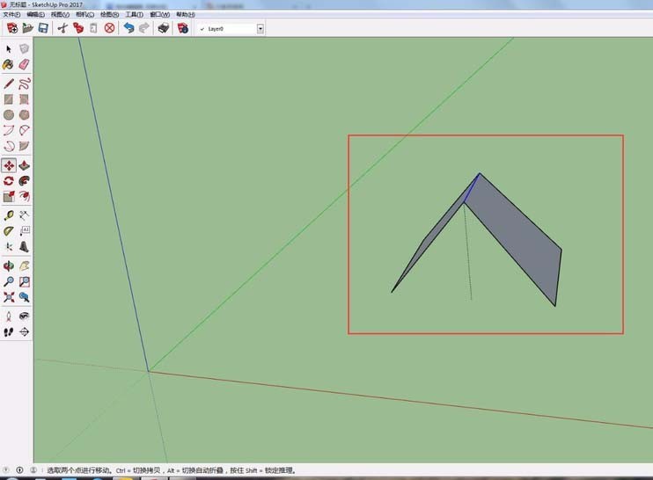Image resolution: width=653 pixels, height=480 pixels.
Task: Click the Print toolbar icon
Action: (164, 28)
